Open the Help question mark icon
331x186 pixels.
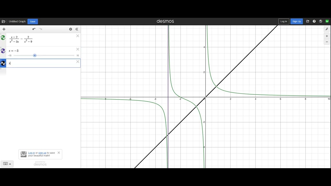(314, 21)
